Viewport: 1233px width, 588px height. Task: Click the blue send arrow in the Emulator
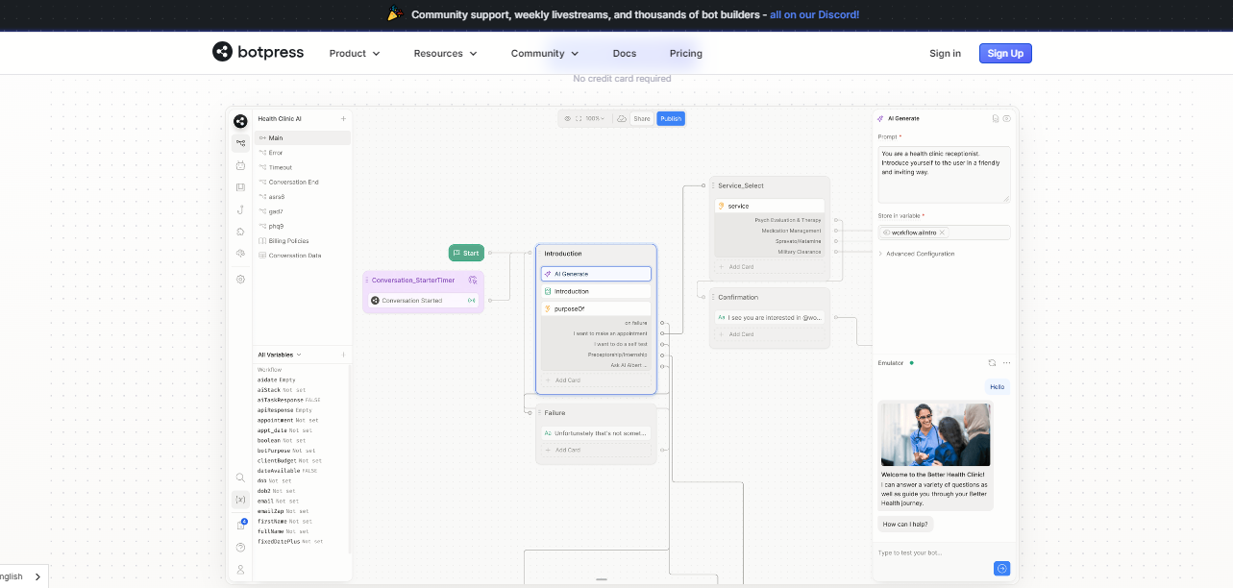[1002, 568]
